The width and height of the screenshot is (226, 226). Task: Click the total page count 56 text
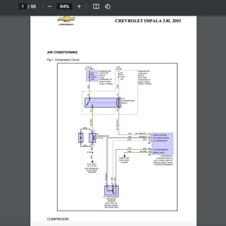pyautogui.click(x=34, y=6)
